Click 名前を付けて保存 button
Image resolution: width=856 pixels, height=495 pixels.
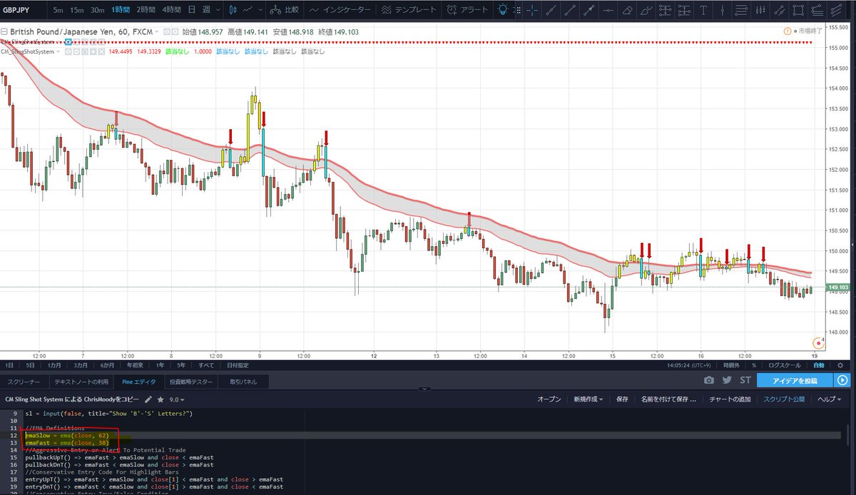coord(668,399)
